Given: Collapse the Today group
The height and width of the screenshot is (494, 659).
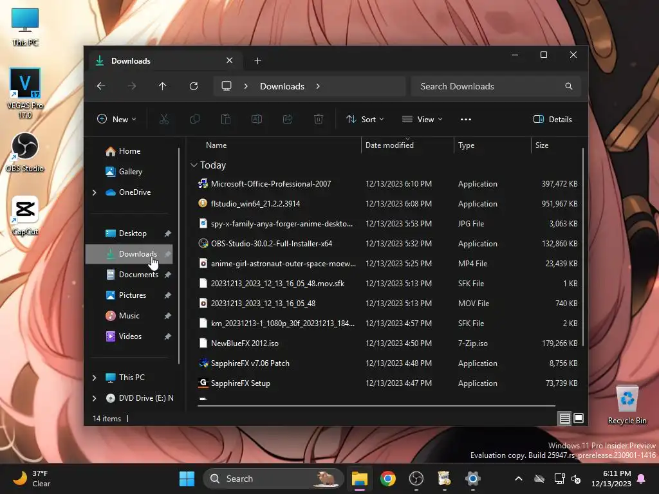Looking at the screenshot, I should [194, 165].
